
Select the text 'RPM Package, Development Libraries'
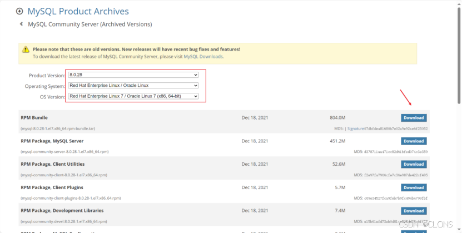pos(62,211)
